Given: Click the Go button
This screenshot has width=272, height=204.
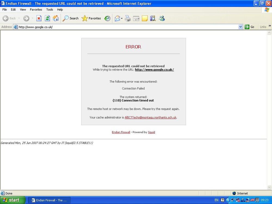Looking at the screenshot, I should pyautogui.click(x=249, y=27).
